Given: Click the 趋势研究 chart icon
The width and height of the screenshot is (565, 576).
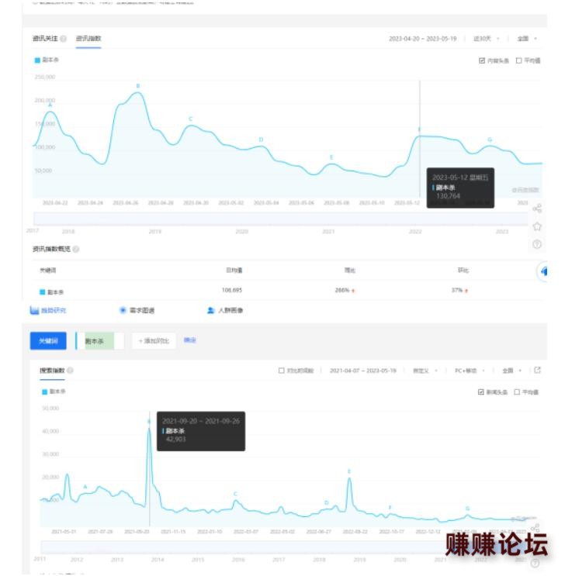Looking at the screenshot, I should 34,310.
